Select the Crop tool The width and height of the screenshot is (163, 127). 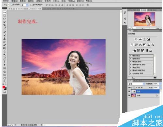5,25
